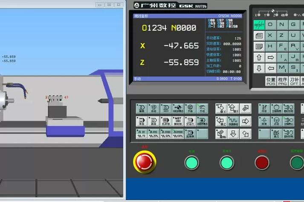Tap the X letter key
Screen dimensions: 304x202
[271, 36]
